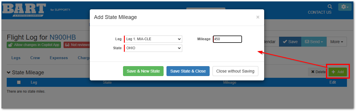Viewport: 356px width, 111px height.
Task: Check the select-all checkbox in table header
Action: (19, 82)
